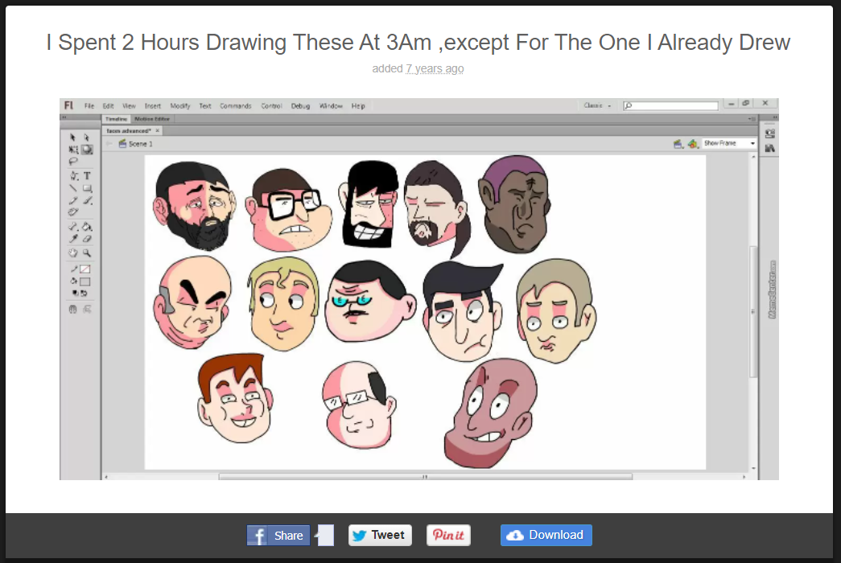Screen dimensions: 841x563
Task: Open the Show Frame zoom dropdown
Action: point(728,143)
